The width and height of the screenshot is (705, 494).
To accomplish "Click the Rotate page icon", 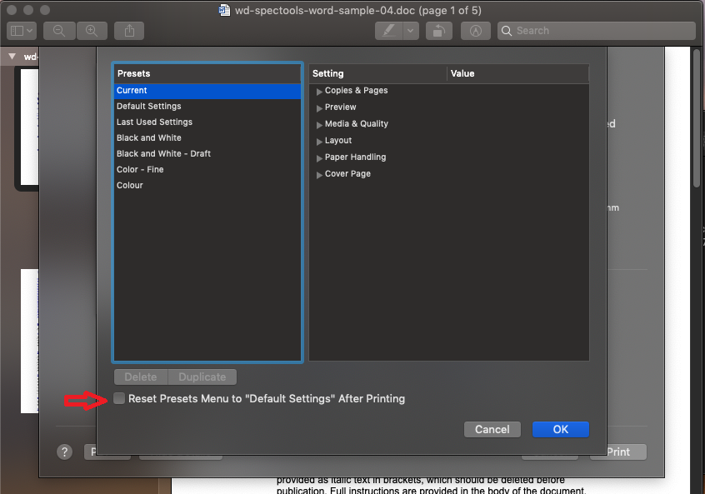I will click(x=438, y=31).
